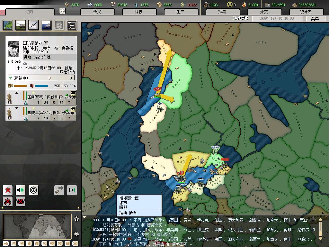Click the economic map mode dollar icon
This screenshot has height=247, width=329.
coord(28,243)
